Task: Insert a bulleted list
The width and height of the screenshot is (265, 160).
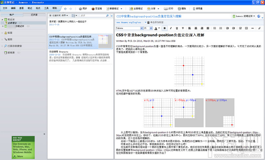Action: tap(215, 28)
